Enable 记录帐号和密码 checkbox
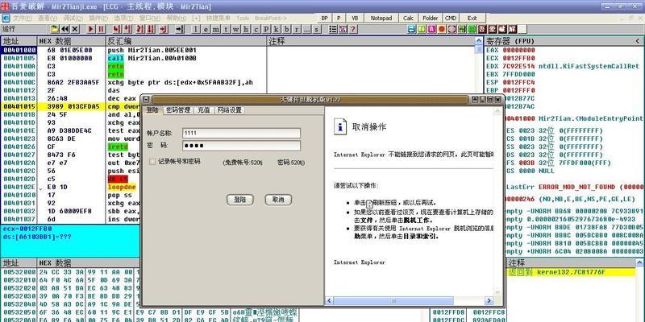 click(x=152, y=162)
